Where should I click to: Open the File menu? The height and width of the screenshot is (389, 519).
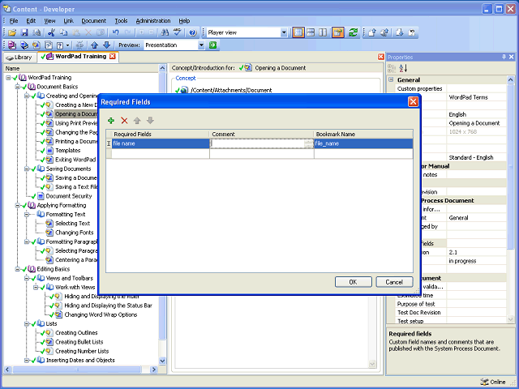[x=14, y=21]
